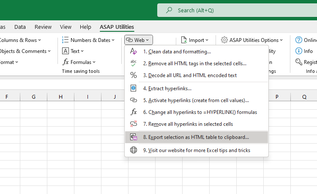Open the Objects & Comments dropdown
This screenshot has height=194, width=317.
(x=25, y=51)
